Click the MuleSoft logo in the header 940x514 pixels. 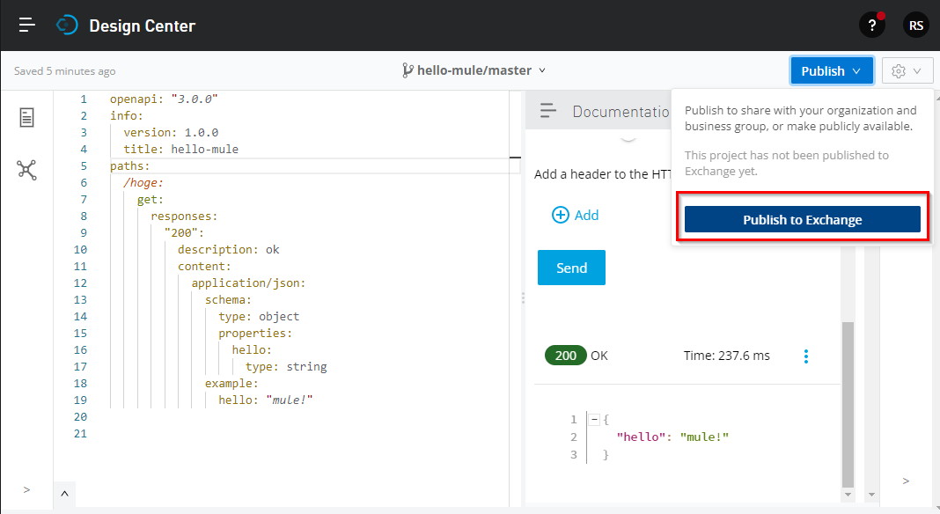pos(67,24)
